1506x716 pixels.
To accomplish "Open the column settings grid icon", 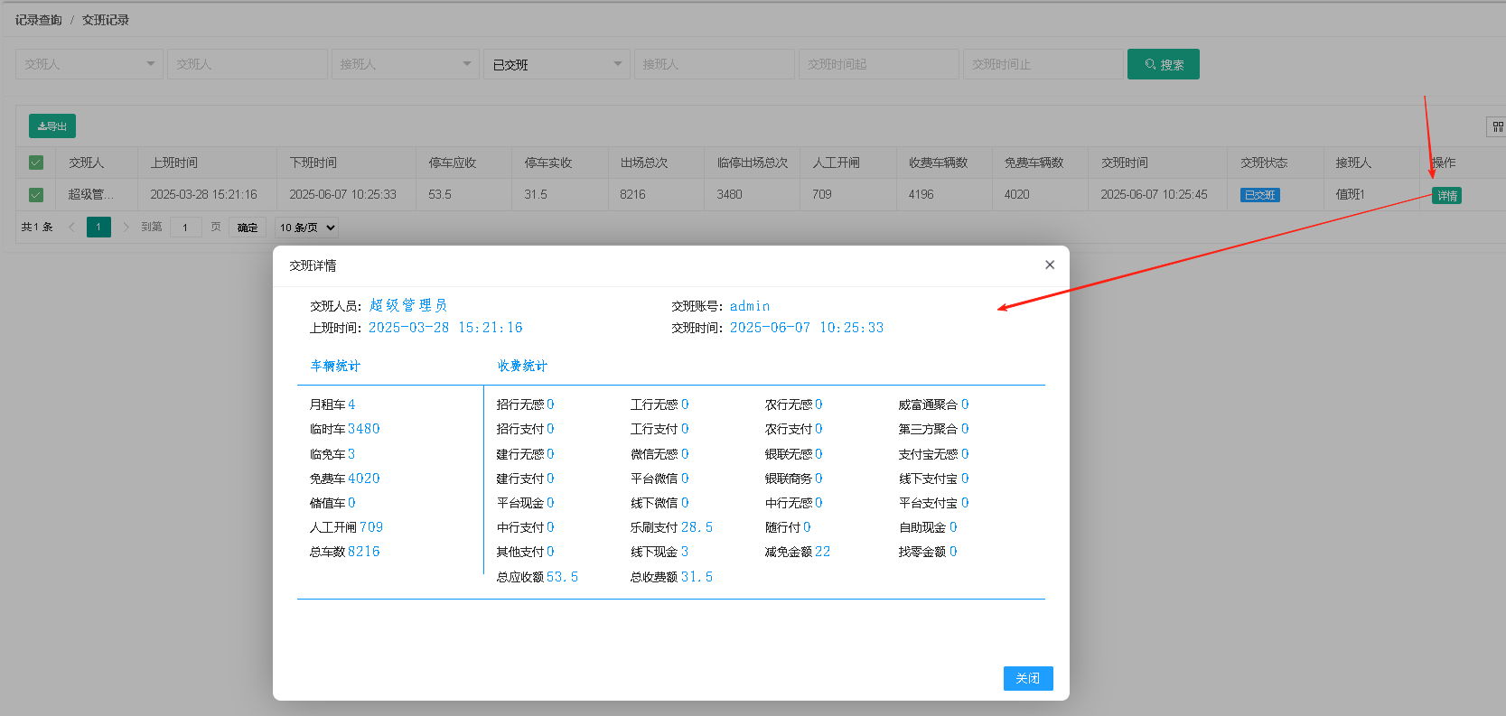I will click(x=1497, y=126).
